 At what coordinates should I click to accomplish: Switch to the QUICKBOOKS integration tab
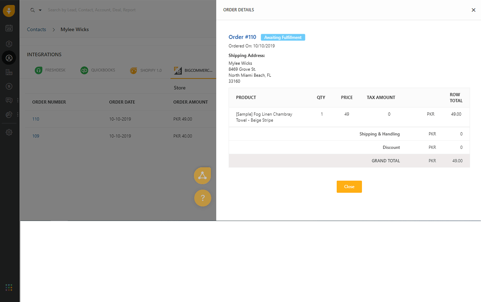tap(98, 70)
